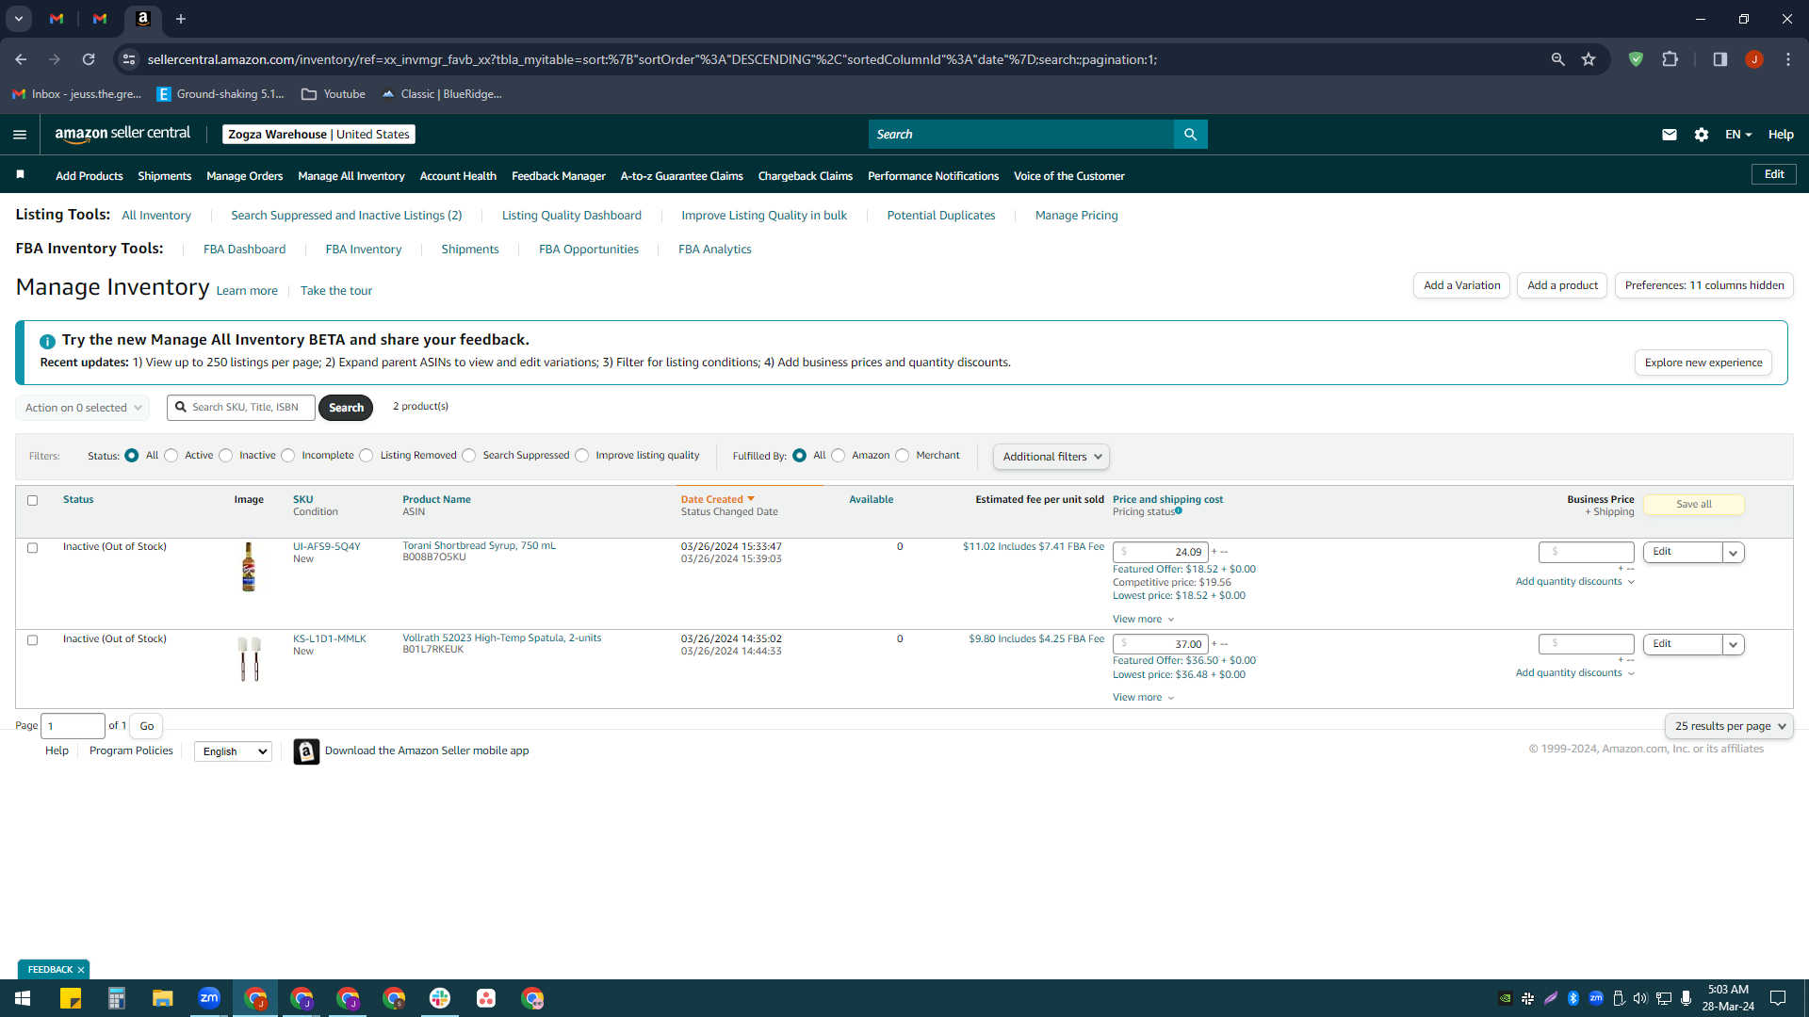Open a new browser tab
The width and height of the screenshot is (1809, 1017).
coord(181,19)
